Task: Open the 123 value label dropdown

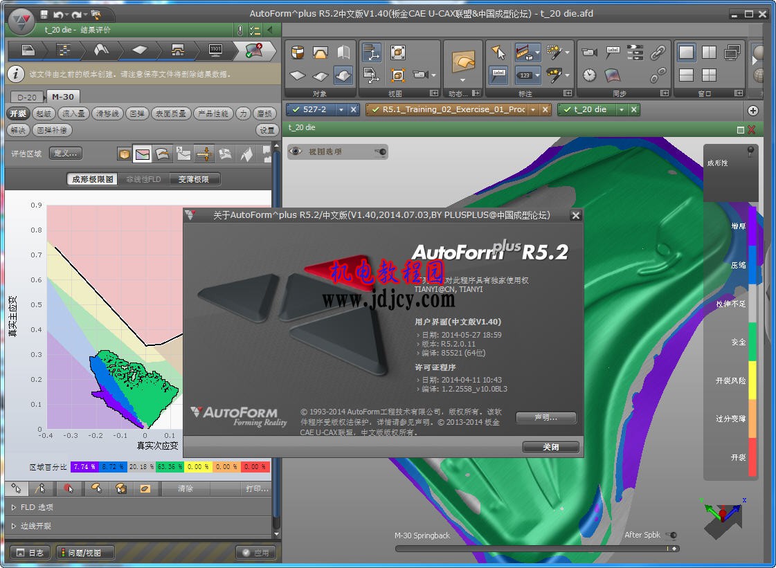Action: coord(537,75)
